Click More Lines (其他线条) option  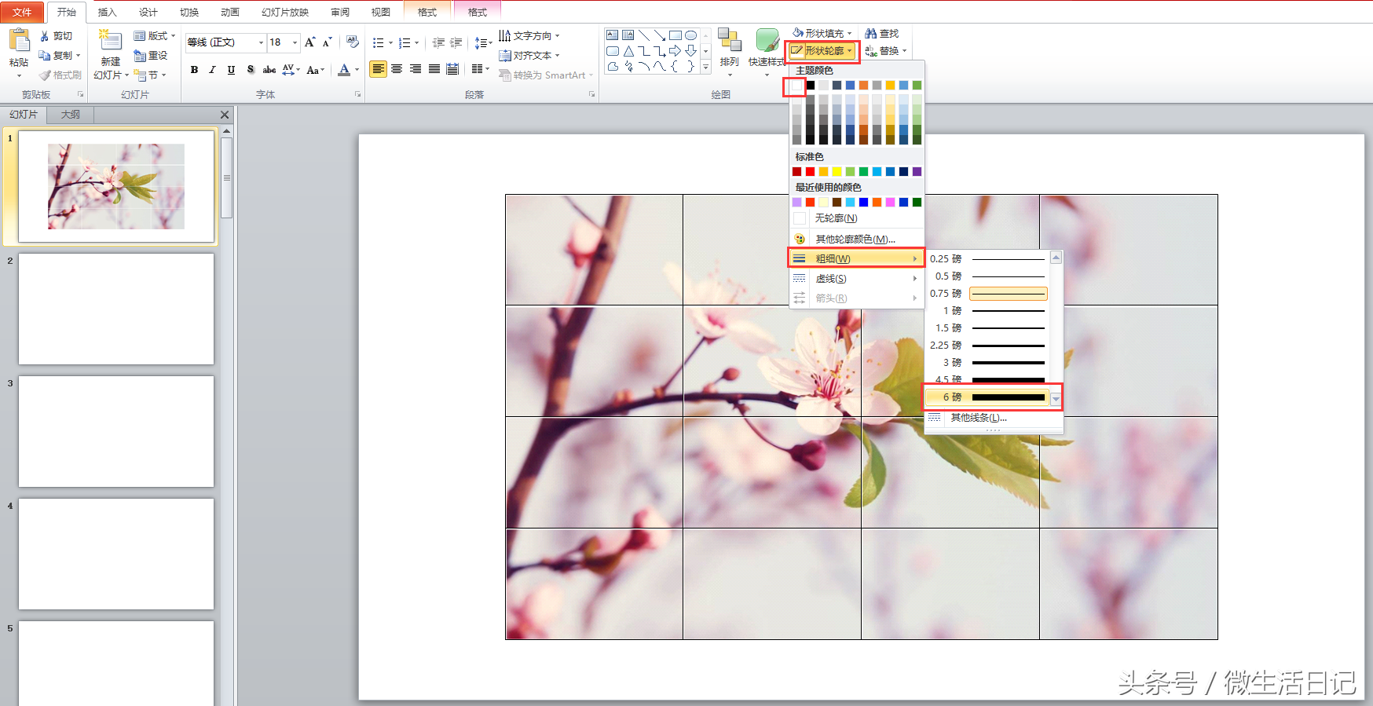pyautogui.click(x=978, y=418)
